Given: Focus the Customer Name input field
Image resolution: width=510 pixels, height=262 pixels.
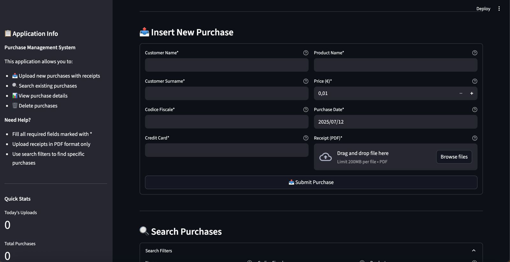Looking at the screenshot, I should tap(226, 65).
